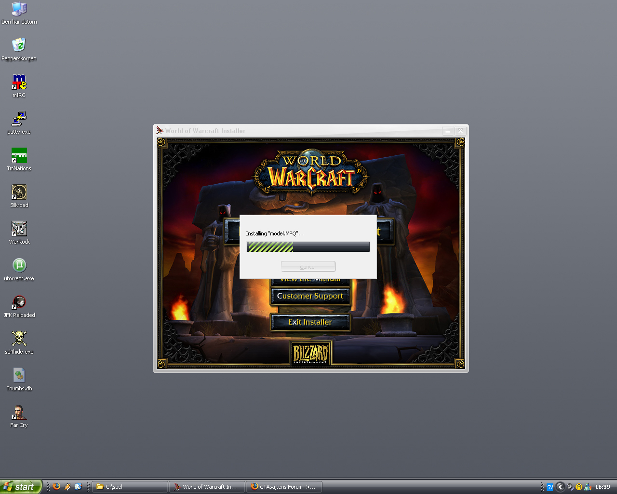Select the sd4hide.exe skull icon

[x=19, y=343]
